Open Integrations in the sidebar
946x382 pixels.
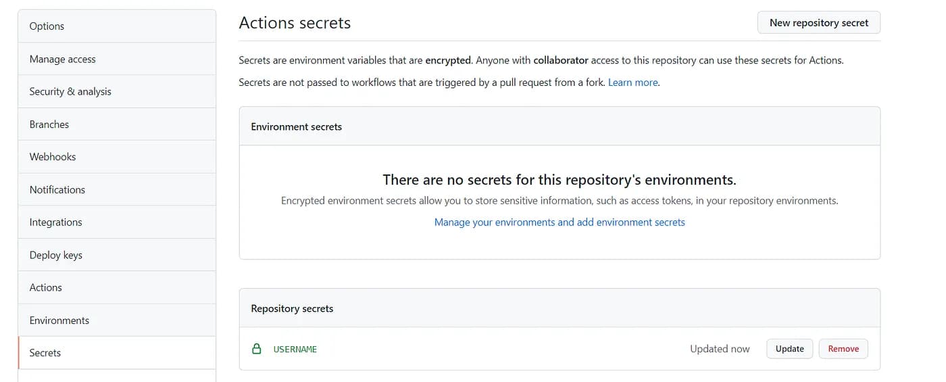[56, 222]
